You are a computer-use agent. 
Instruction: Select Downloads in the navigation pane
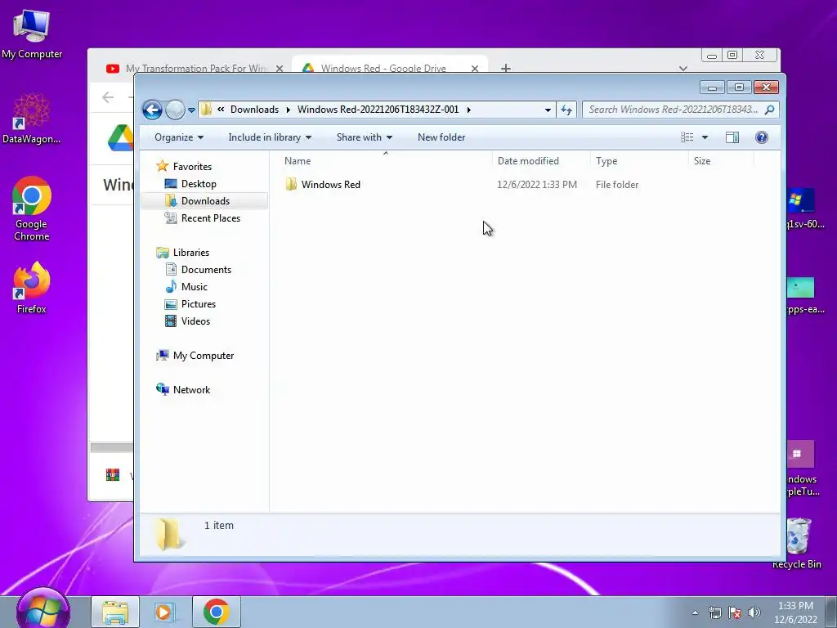(x=205, y=201)
